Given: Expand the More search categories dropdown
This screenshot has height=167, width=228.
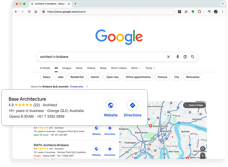Looking at the screenshot, I should (136, 68).
